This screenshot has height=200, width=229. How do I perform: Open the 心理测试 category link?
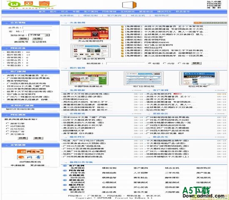click(x=109, y=182)
